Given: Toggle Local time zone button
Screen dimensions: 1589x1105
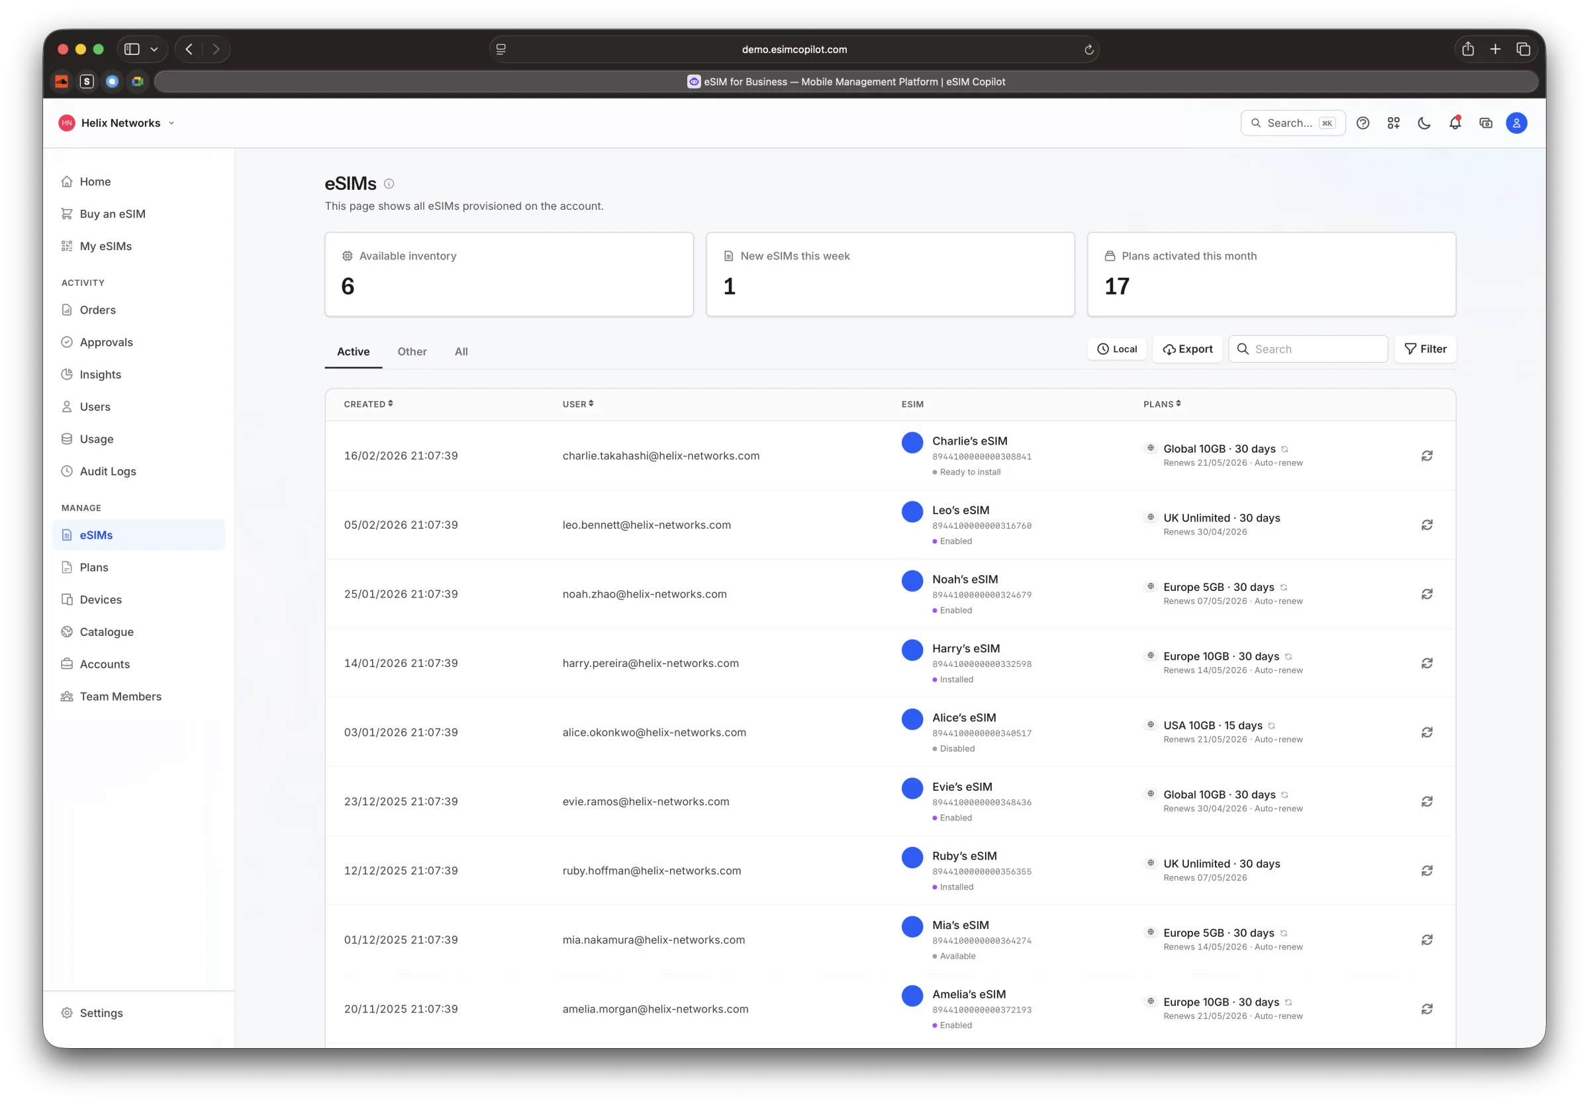Looking at the screenshot, I should coord(1117,349).
